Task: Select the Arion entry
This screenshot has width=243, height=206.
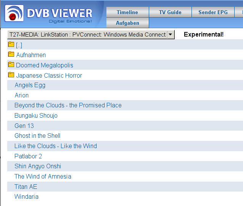Action: tap(22, 95)
